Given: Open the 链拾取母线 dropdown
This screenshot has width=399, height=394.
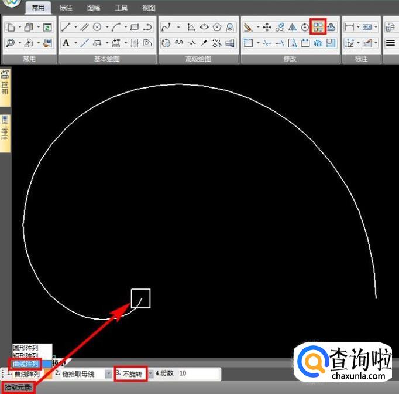Looking at the screenshot, I should coord(108,373).
